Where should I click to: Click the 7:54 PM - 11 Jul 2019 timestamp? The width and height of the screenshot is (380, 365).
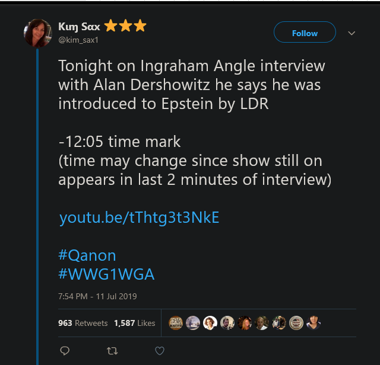pos(97,296)
